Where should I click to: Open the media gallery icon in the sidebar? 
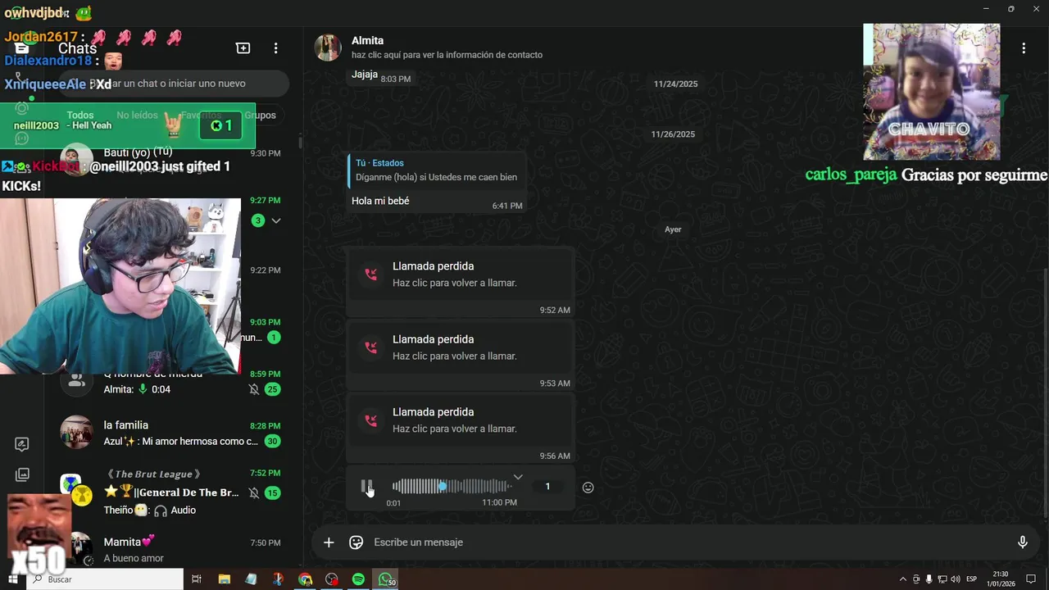tap(22, 474)
